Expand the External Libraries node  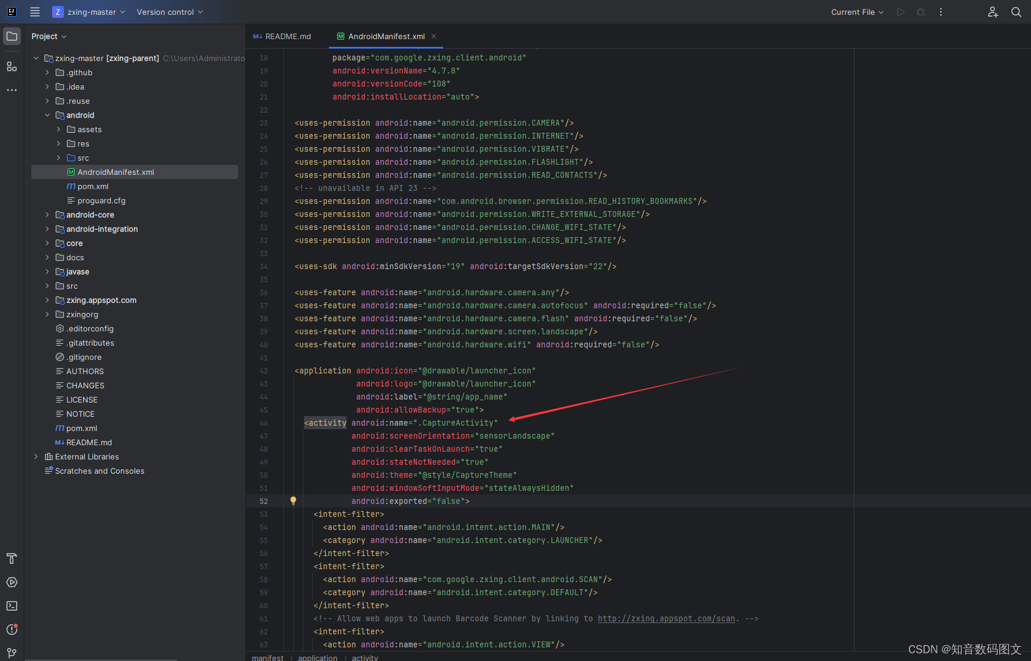(x=36, y=456)
